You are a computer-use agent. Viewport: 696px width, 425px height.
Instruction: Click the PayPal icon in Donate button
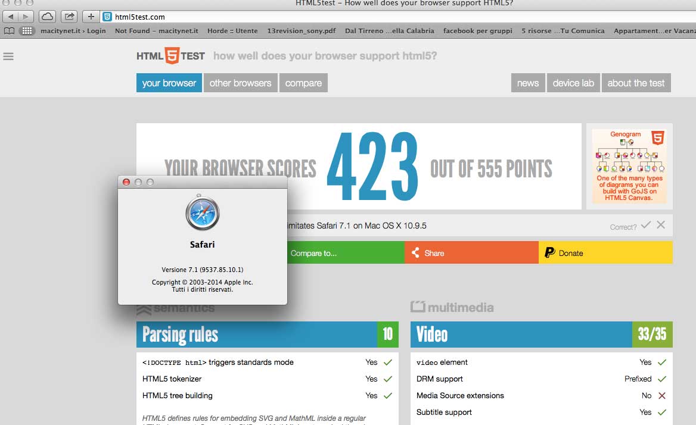pos(549,252)
